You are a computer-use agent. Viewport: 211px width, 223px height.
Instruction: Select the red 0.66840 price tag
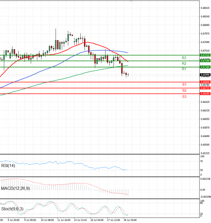(x=205, y=82)
